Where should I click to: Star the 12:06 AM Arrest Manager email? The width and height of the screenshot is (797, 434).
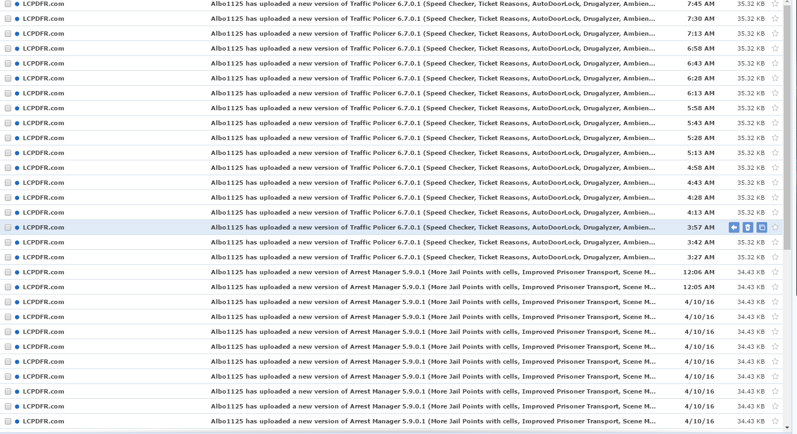775,272
